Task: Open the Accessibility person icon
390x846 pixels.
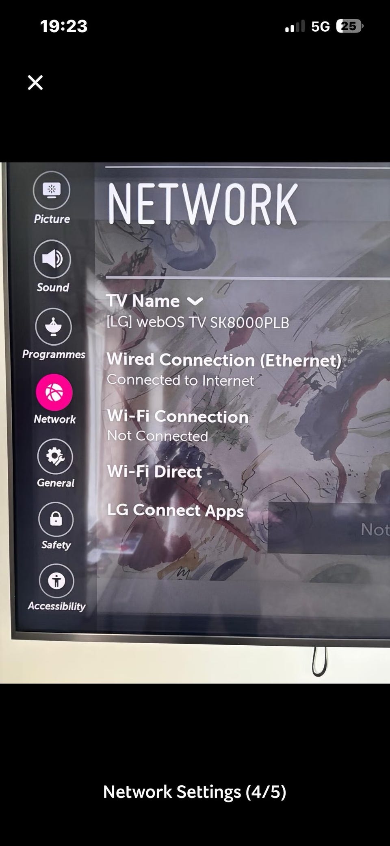Action: (x=56, y=581)
